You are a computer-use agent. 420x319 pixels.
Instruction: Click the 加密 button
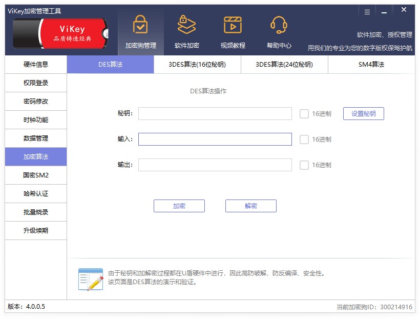179,206
